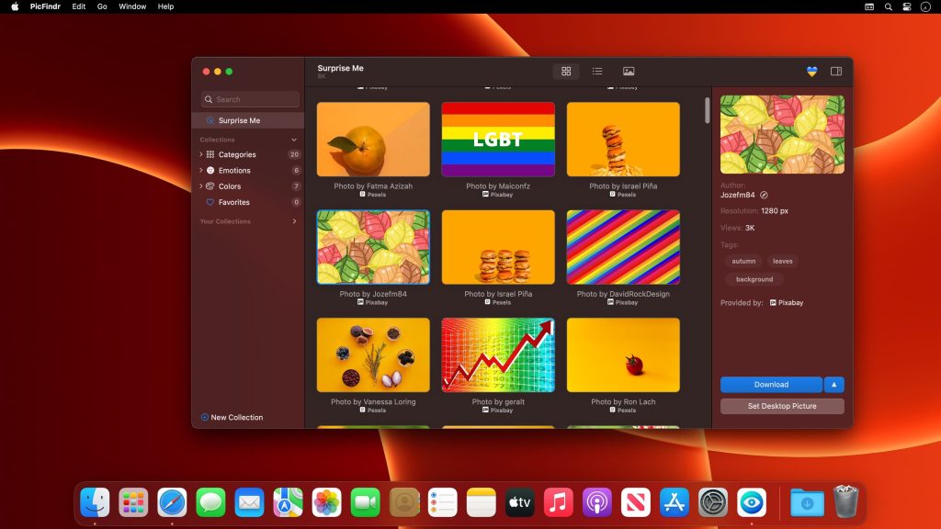941x529 pixels.
Task: Open the Surprise Me collection icon
Action: [x=212, y=119]
